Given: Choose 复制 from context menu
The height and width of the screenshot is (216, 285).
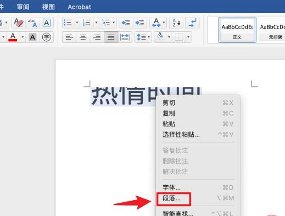Looking at the screenshot, I should coord(198,113).
